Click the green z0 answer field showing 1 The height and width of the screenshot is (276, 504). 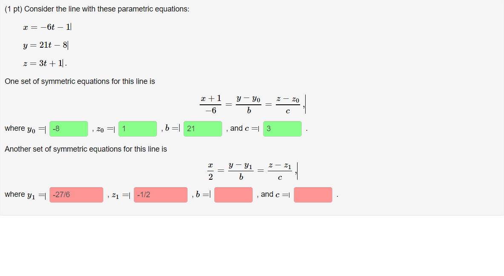(x=137, y=129)
